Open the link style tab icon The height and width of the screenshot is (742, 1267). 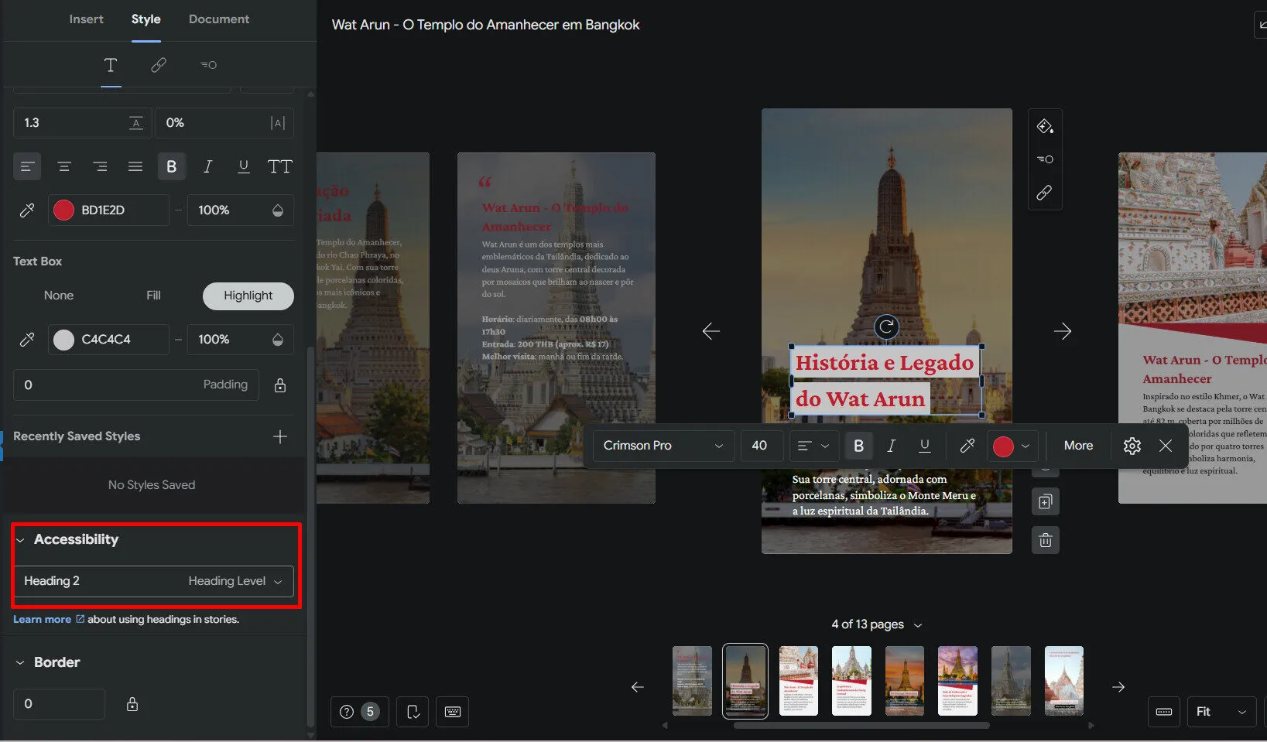[x=159, y=65]
